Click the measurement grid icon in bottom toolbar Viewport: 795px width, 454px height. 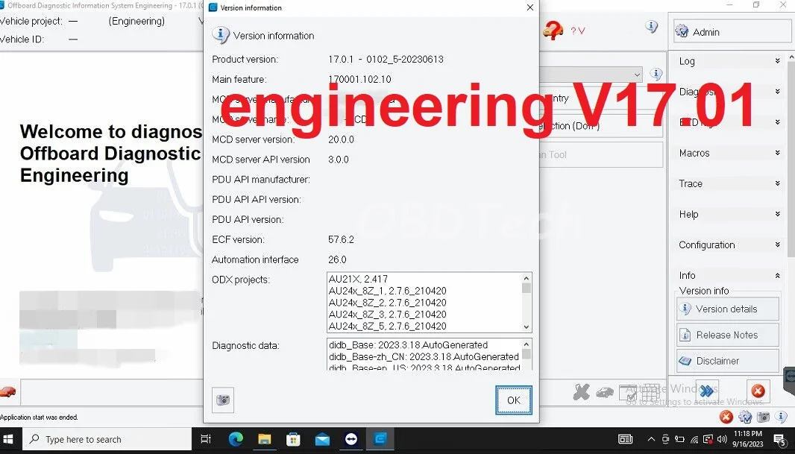point(650,391)
